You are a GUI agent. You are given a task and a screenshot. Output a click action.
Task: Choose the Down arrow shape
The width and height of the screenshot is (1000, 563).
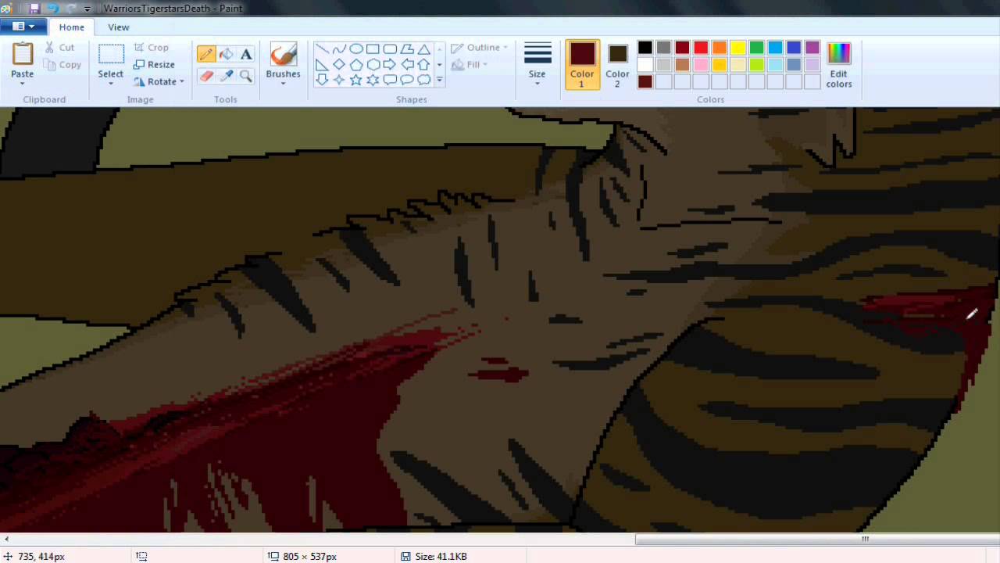tap(322, 80)
